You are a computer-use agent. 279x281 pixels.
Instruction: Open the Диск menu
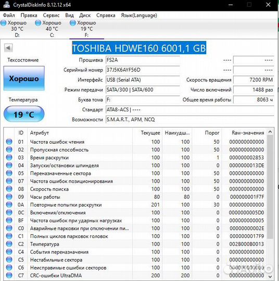pyautogui.click(x=85, y=15)
